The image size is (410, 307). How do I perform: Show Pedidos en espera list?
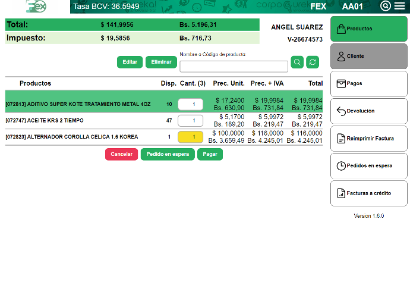pyautogui.click(x=368, y=166)
